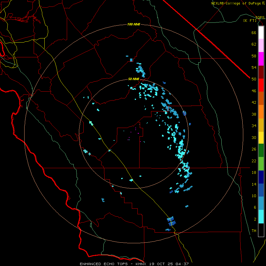Click the 50 NMI range ring label
The width and height of the screenshot is (266, 266).
[134, 79]
